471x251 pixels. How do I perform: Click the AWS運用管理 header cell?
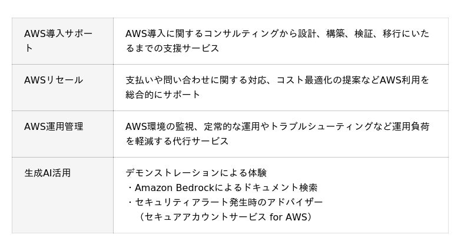coord(62,134)
